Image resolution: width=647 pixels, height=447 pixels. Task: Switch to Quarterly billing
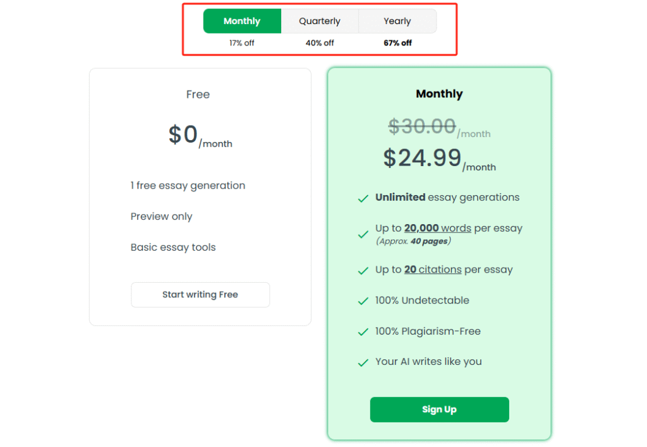coord(320,21)
